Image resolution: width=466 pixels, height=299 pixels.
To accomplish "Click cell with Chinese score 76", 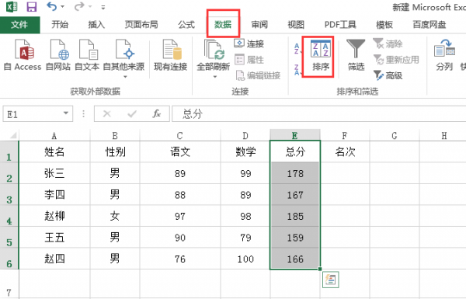I will click(x=180, y=259).
